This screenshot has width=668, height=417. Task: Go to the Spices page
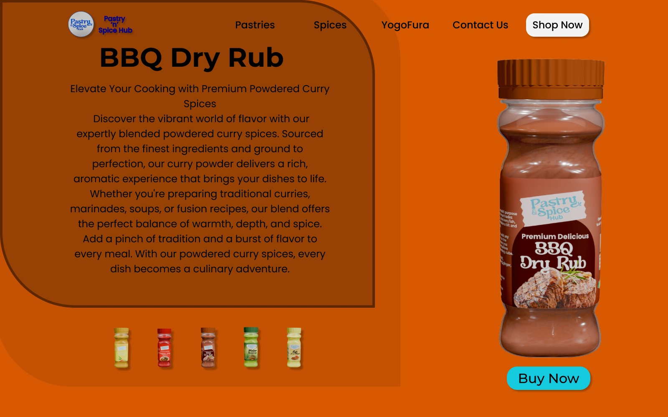point(330,25)
